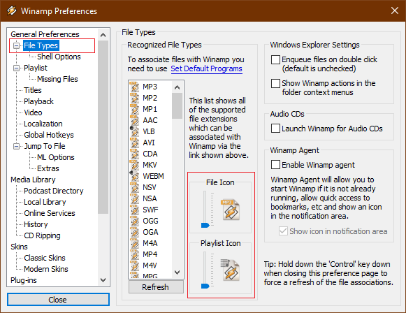Click the WEBM file type icon

pos(134,176)
